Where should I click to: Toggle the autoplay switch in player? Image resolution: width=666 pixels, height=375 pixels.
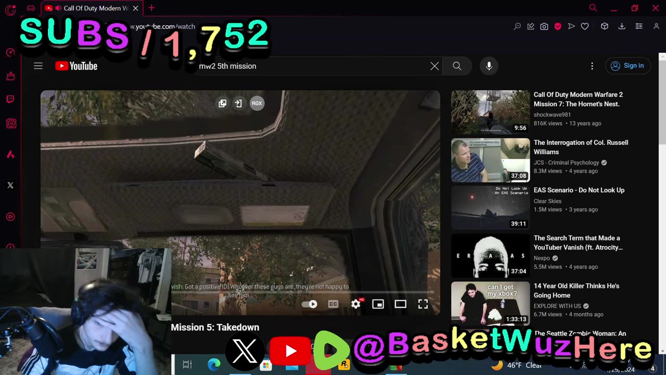pos(310,304)
